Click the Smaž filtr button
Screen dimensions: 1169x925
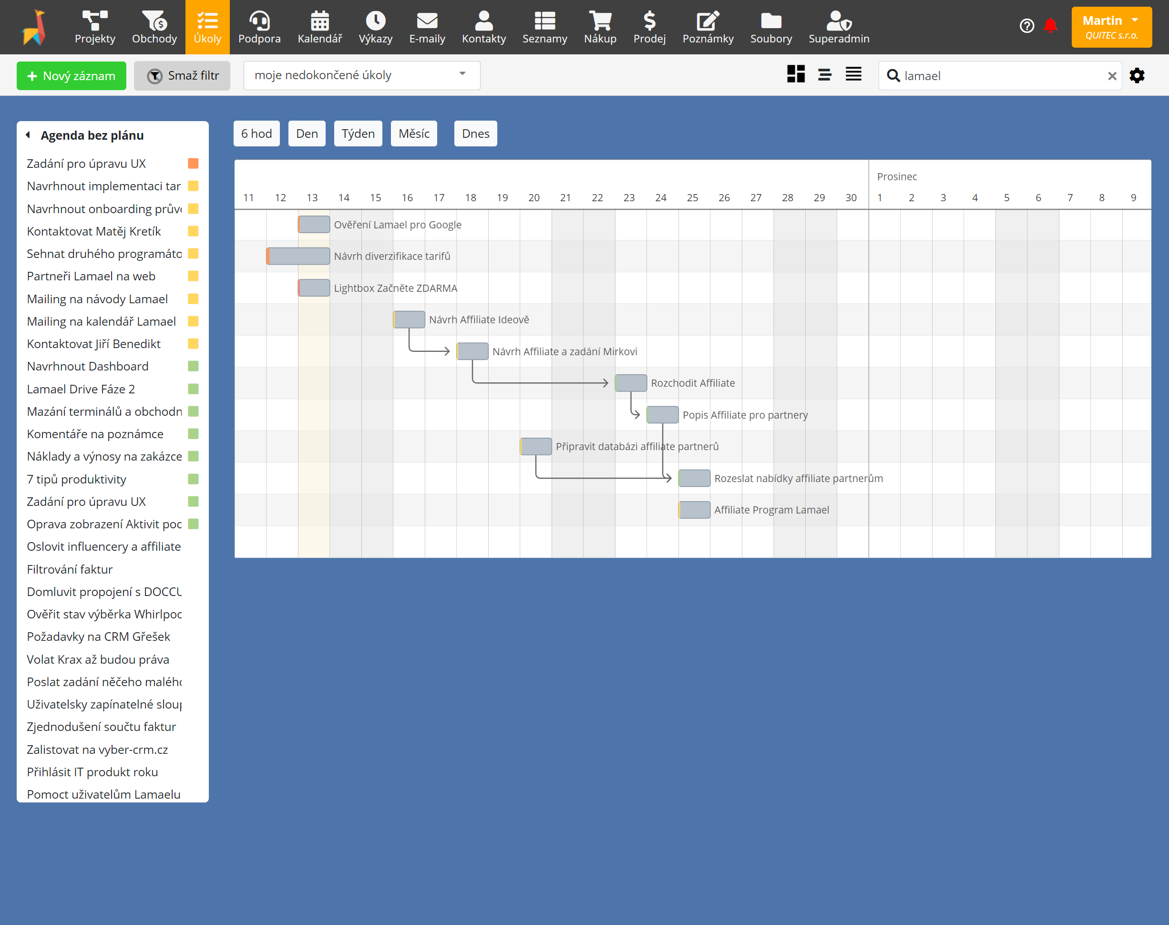tap(182, 76)
